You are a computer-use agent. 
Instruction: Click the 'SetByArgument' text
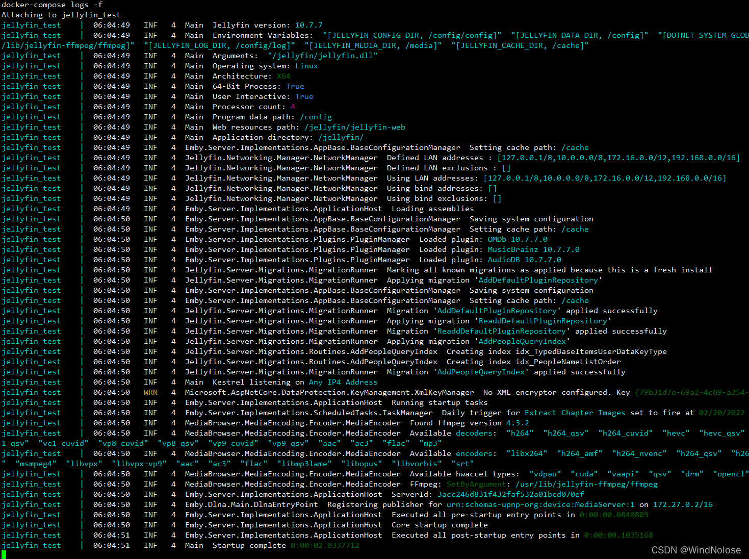pos(476,484)
